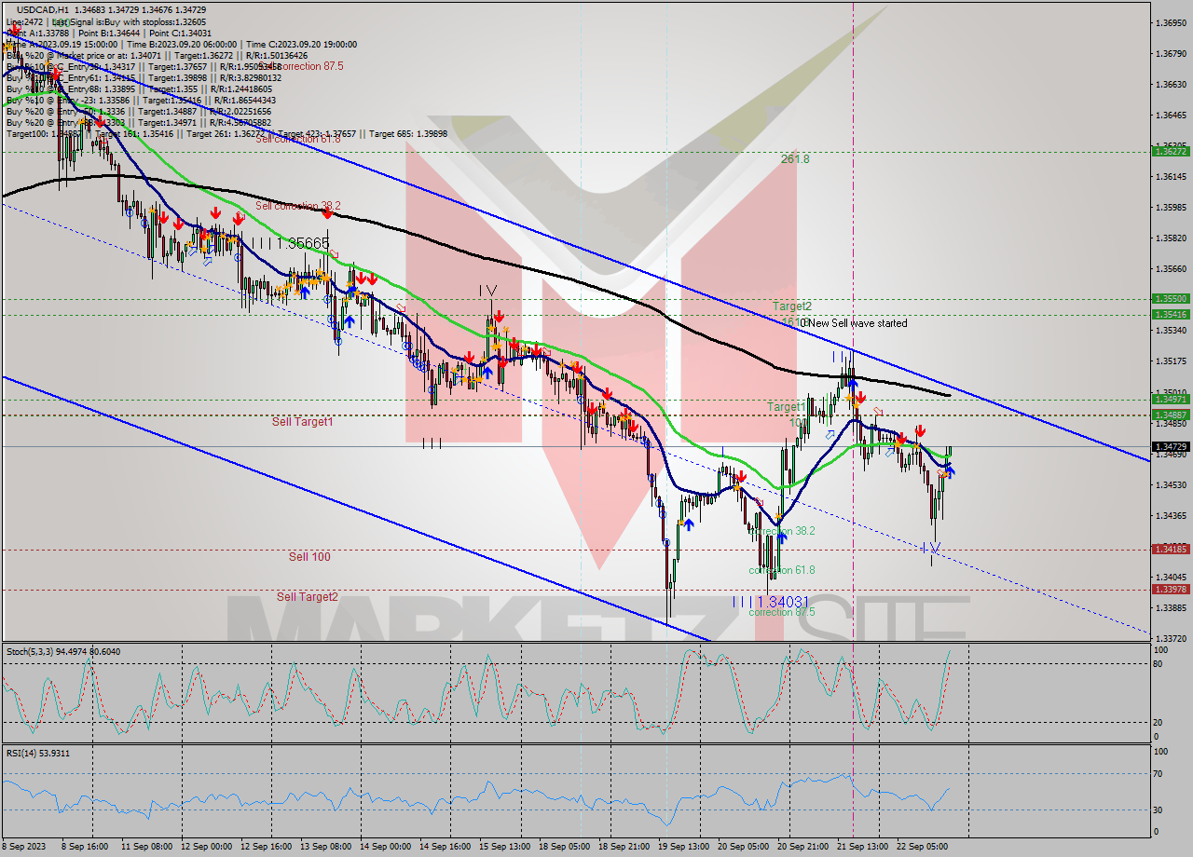Click price axis value 1.36790
This screenshot has width=1193, height=857.
[1172, 53]
